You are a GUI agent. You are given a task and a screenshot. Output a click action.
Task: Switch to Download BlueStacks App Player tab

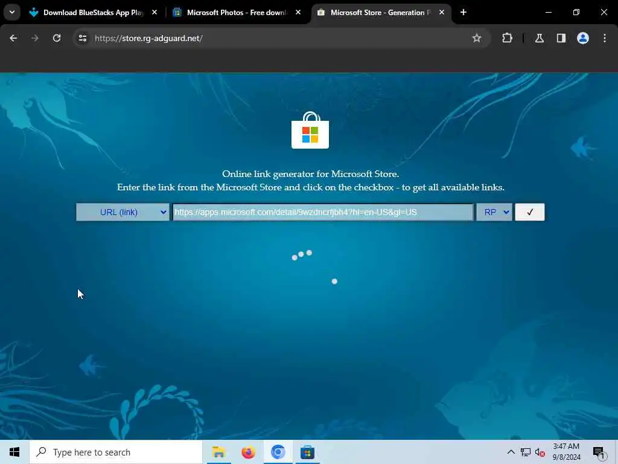[94, 13]
